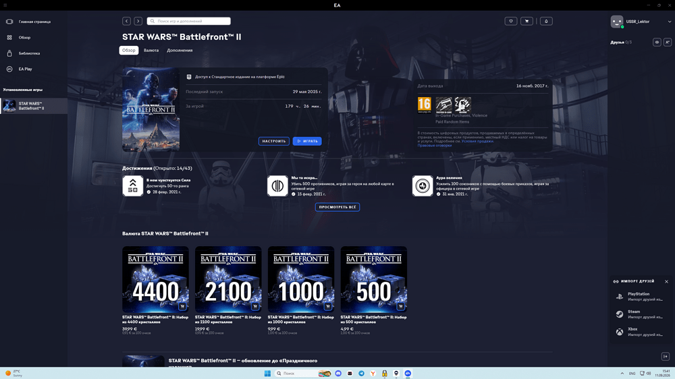Import friends from Steam

tap(641, 314)
